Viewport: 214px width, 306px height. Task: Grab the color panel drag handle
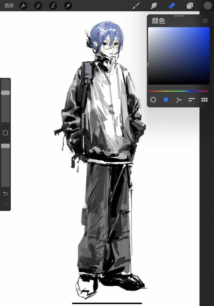tap(179, 16)
